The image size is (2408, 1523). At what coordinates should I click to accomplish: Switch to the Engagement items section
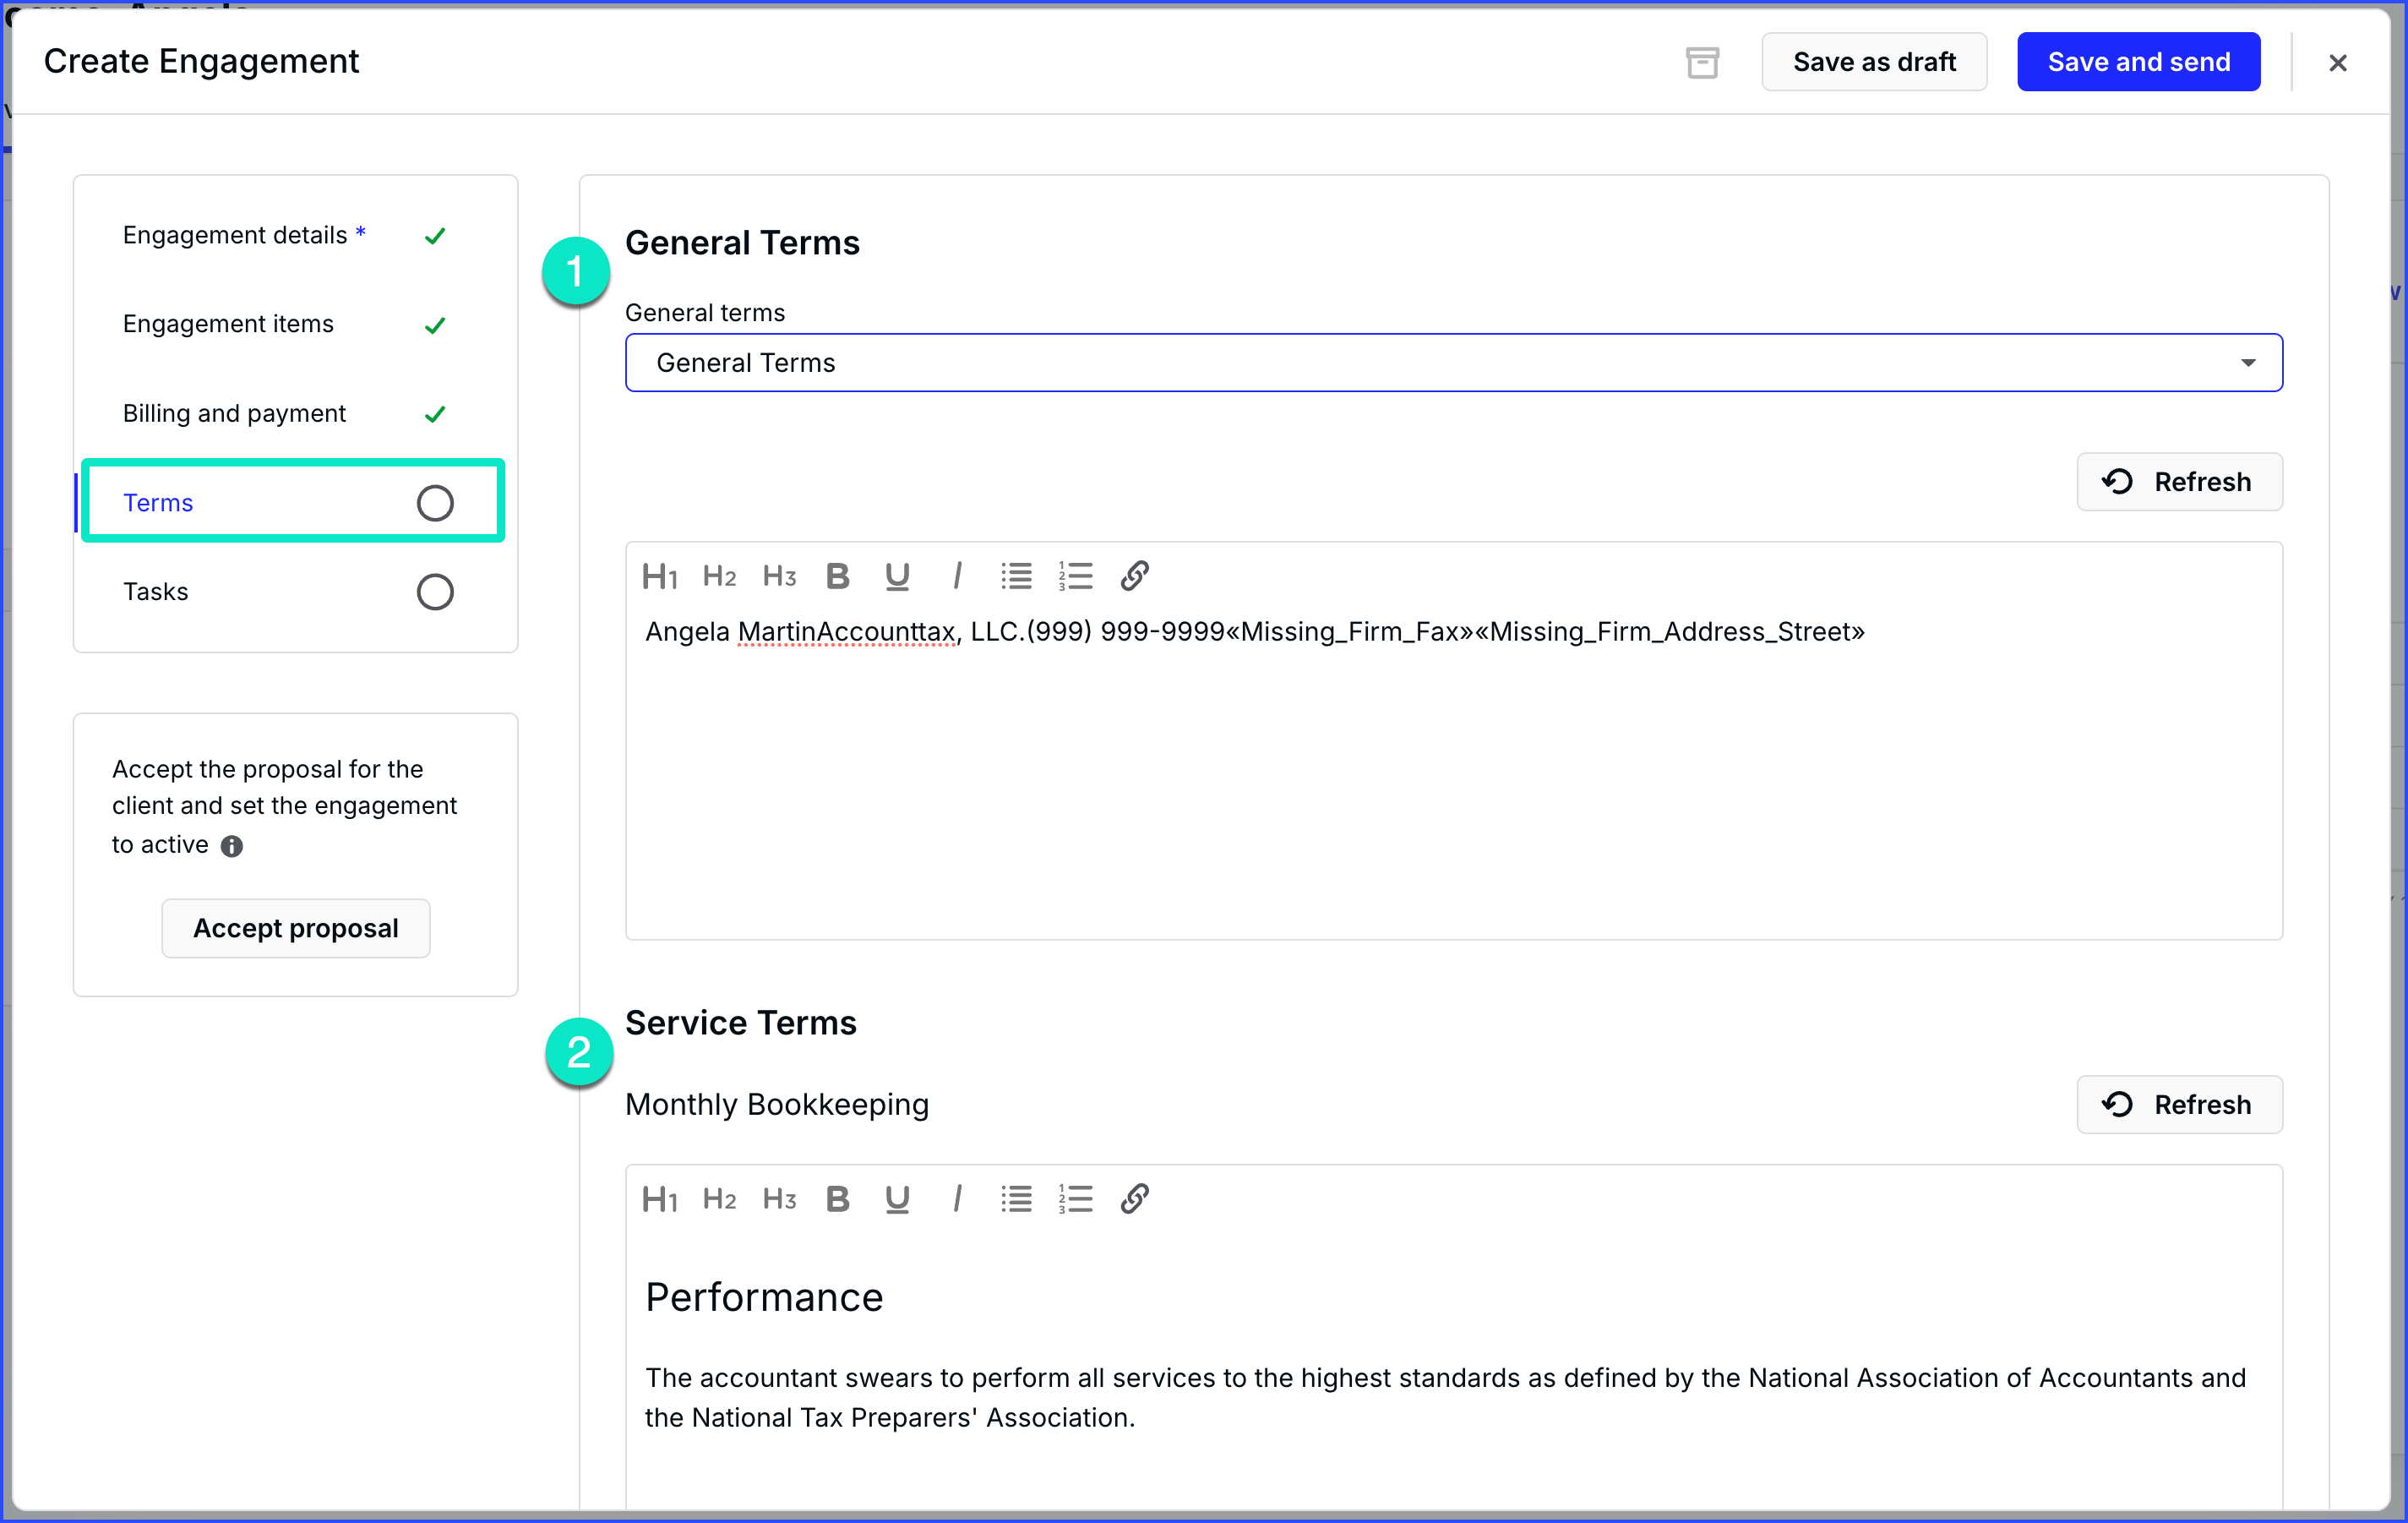(x=228, y=323)
